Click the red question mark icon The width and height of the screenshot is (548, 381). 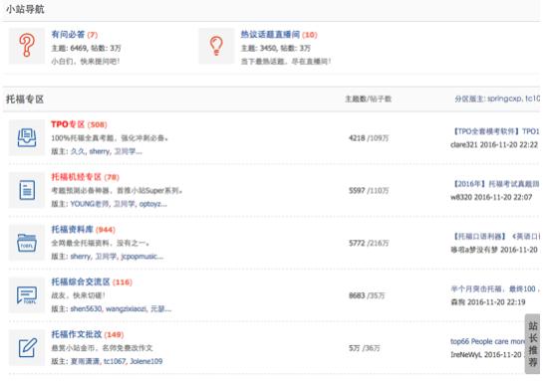(27, 46)
